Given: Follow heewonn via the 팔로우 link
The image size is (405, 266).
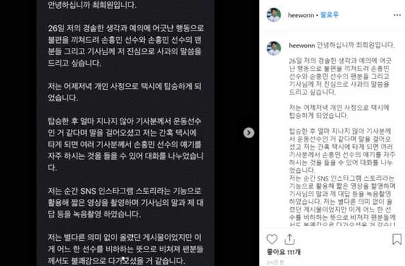Looking at the screenshot, I should pos(329,15).
